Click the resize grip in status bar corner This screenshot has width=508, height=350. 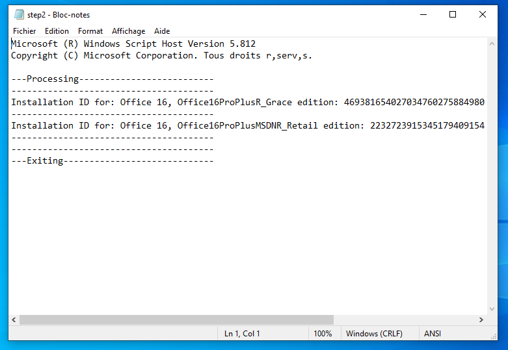pos(494,337)
